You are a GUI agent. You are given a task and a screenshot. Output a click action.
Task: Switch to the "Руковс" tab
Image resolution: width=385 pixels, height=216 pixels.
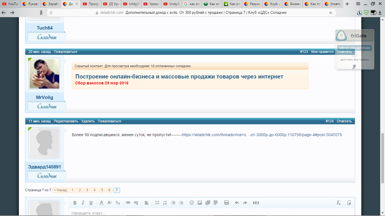[30, 4]
